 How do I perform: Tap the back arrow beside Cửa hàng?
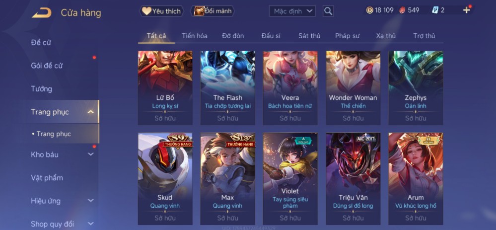41,12
